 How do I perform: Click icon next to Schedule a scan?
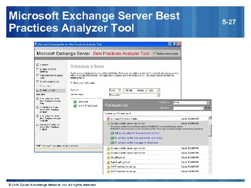point(38,90)
